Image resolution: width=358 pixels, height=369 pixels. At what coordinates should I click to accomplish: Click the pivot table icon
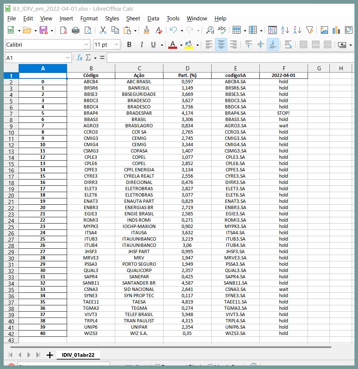(x=349, y=30)
